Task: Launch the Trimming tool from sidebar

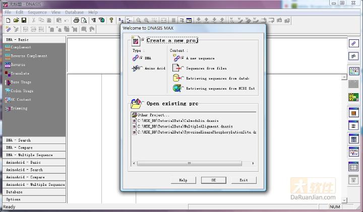Action: (x=19, y=108)
